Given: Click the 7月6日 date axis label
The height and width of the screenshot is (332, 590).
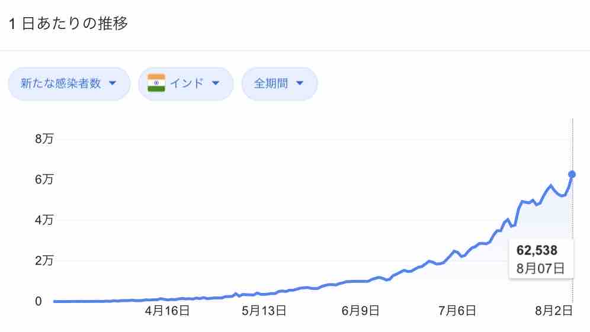Looking at the screenshot, I should click(x=457, y=311).
